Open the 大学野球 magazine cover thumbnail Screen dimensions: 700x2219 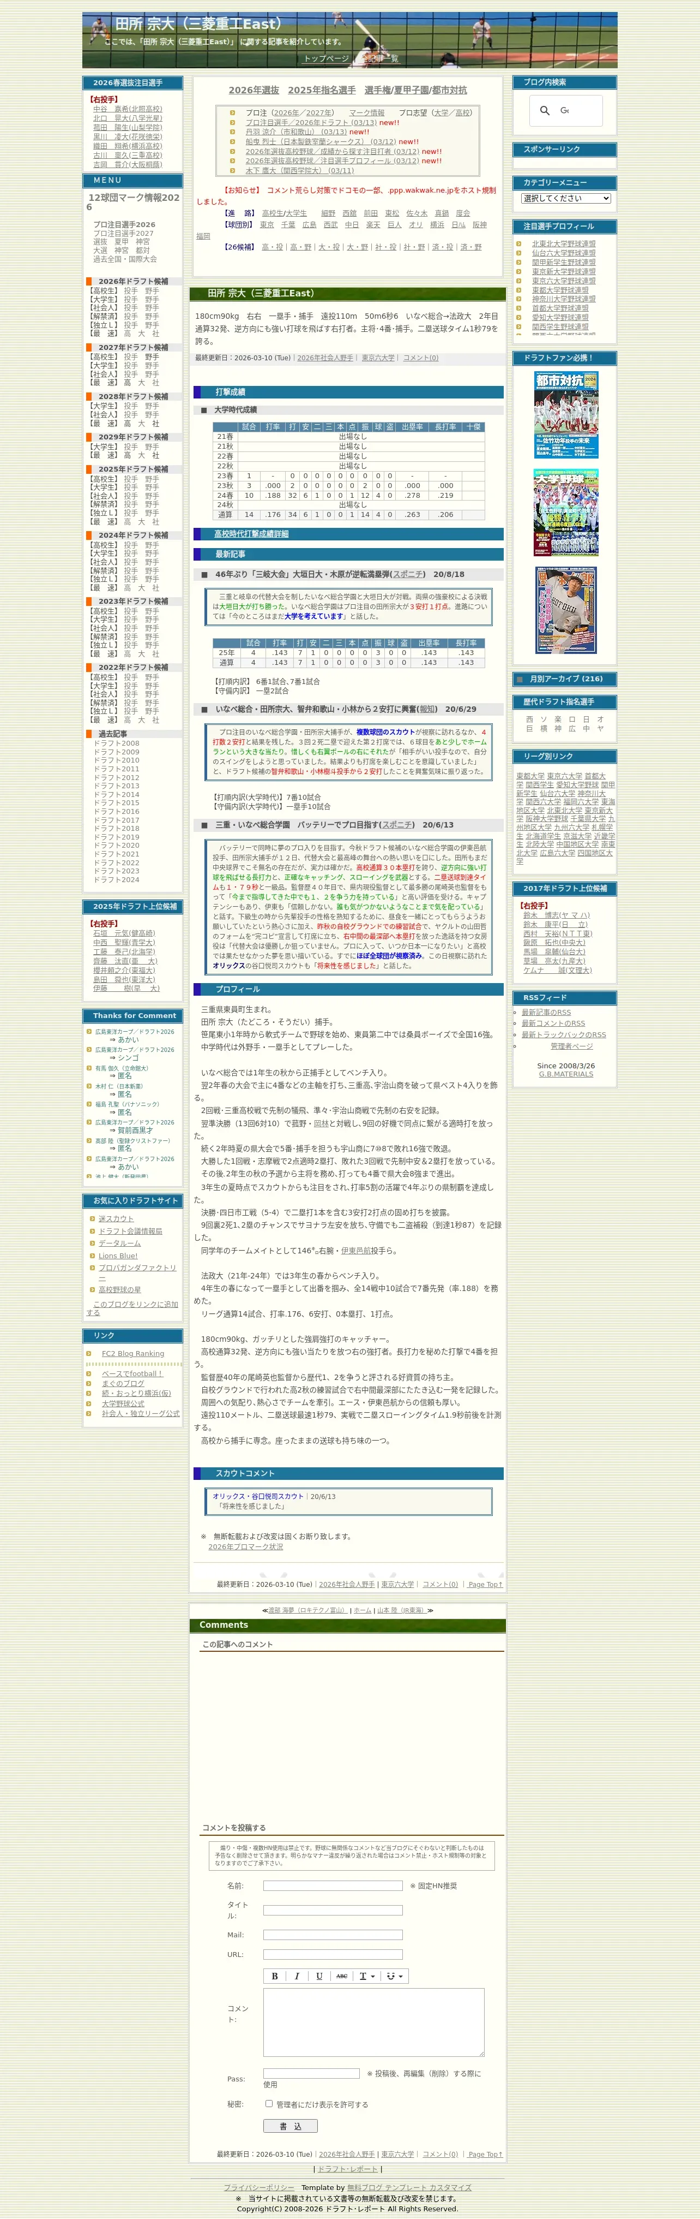566,511
